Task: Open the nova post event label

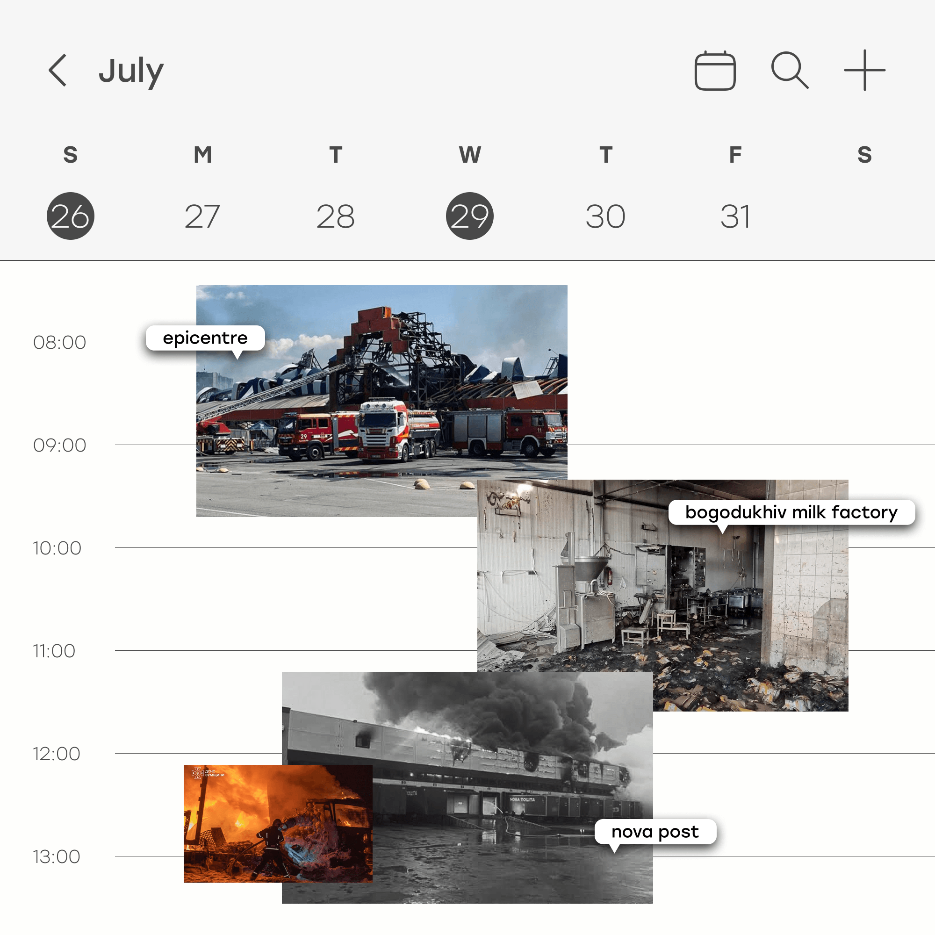Action: 655,831
